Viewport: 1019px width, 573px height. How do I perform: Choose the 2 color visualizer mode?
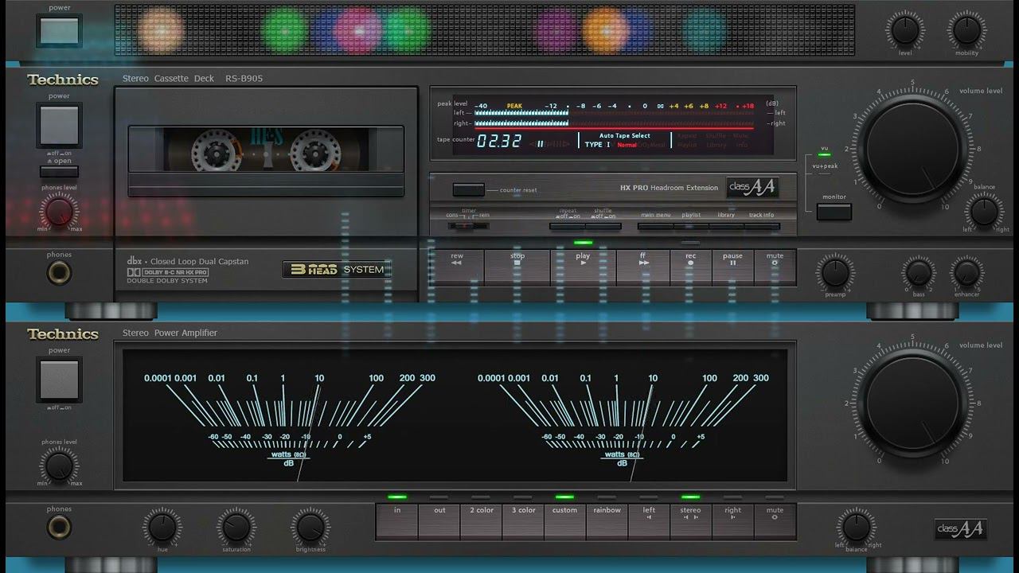(482, 521)
